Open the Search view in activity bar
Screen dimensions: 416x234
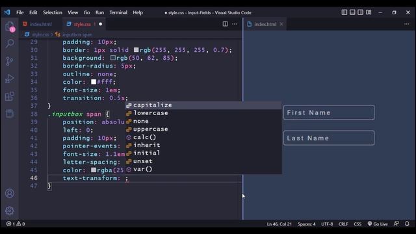[10, 44]
